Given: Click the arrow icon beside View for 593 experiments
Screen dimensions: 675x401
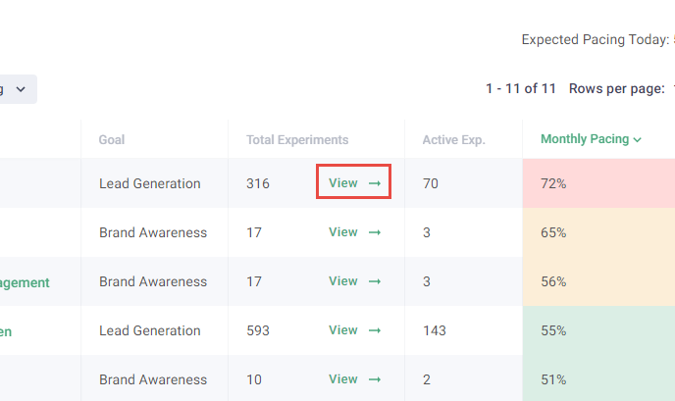Looking at the screenshot, I should pyautogui.click(x=374, y=330).
